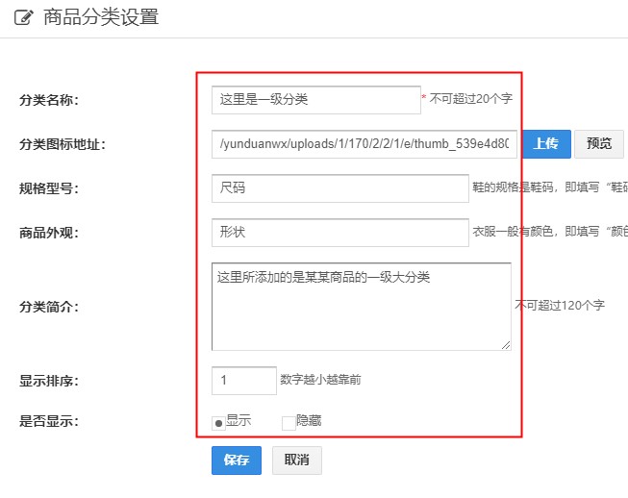Select the 显示 radio button
This screenshot has width=628, height=498.
pos(218,422)
